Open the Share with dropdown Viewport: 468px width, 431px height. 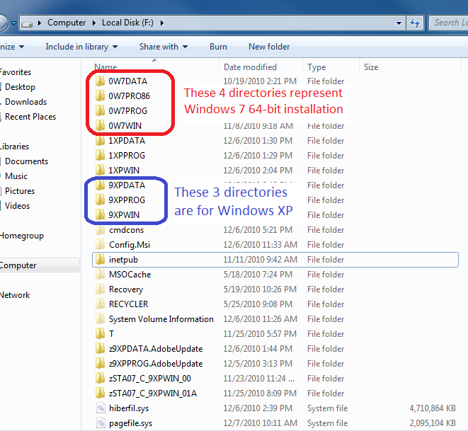164,47
